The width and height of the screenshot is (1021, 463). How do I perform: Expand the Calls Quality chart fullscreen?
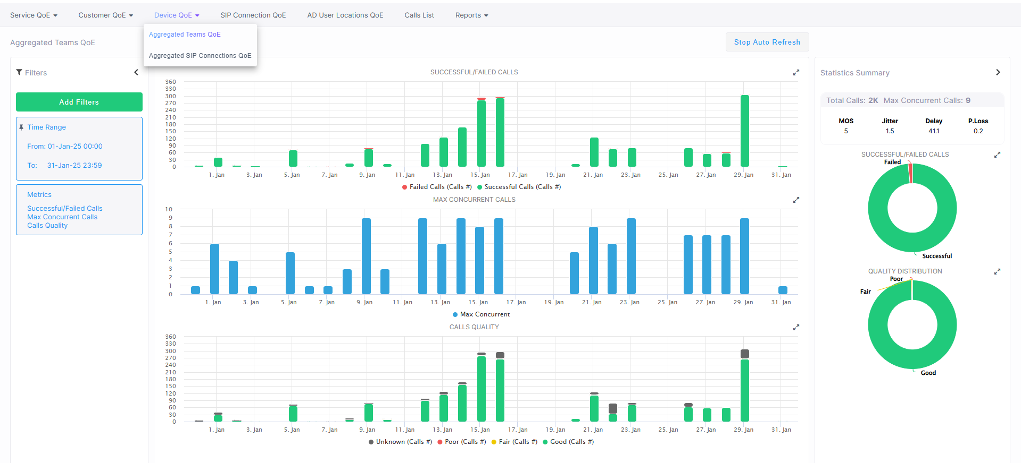(796, 328)
